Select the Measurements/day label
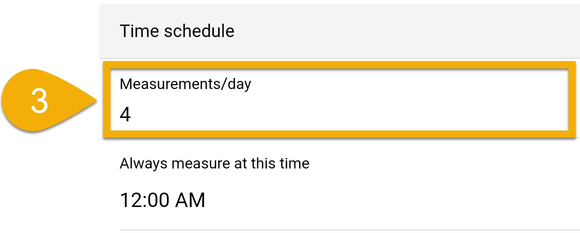The height and width of the screenshot is (233, 580). tap(185, 84)
